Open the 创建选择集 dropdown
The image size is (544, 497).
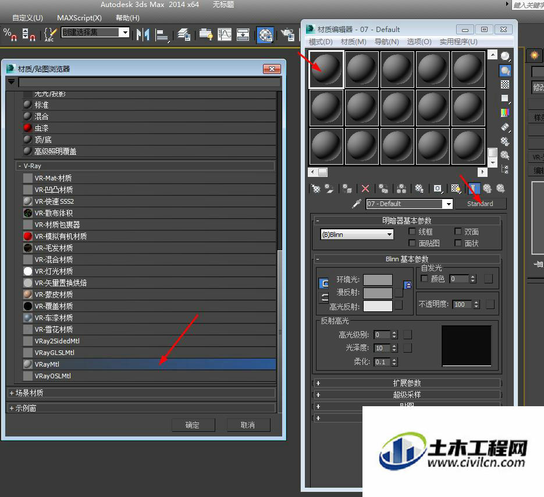pyautogui.click(x=125, y=32)
